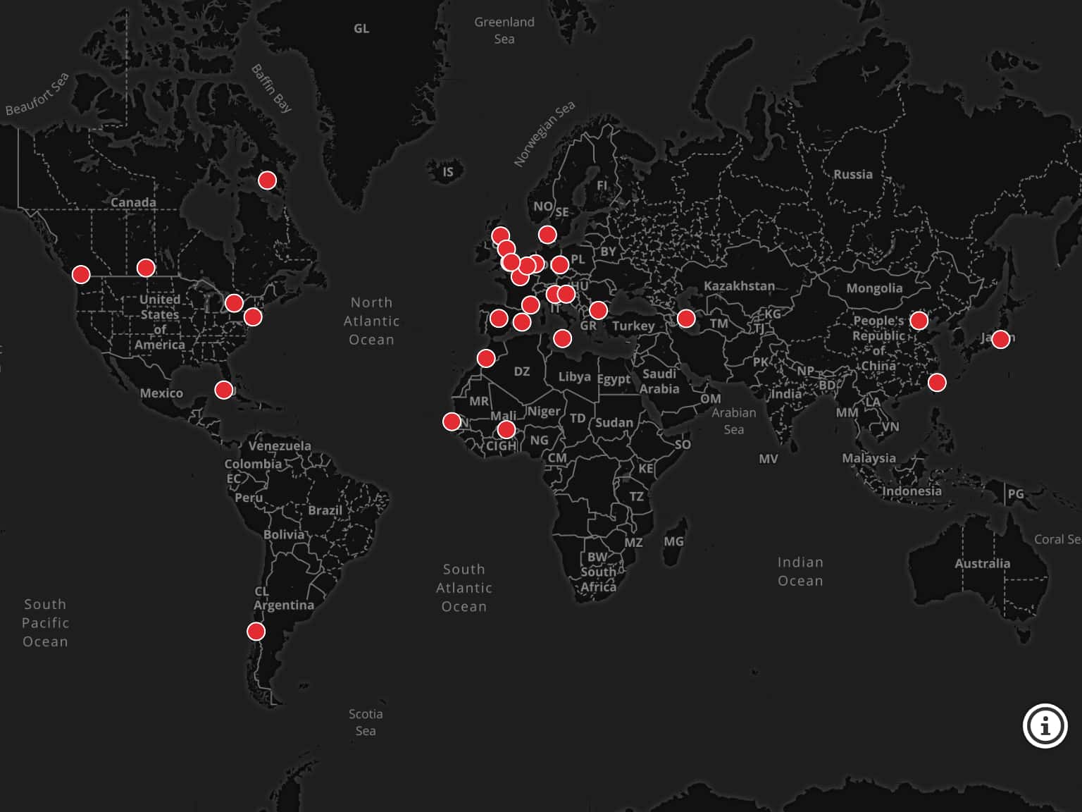The image size is (1082, 812).
Task: Click the westernmost marker on the Iberian Peninsula
Action: click(499, 319)
